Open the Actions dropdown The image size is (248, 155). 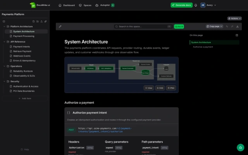[x=234, y=19]
